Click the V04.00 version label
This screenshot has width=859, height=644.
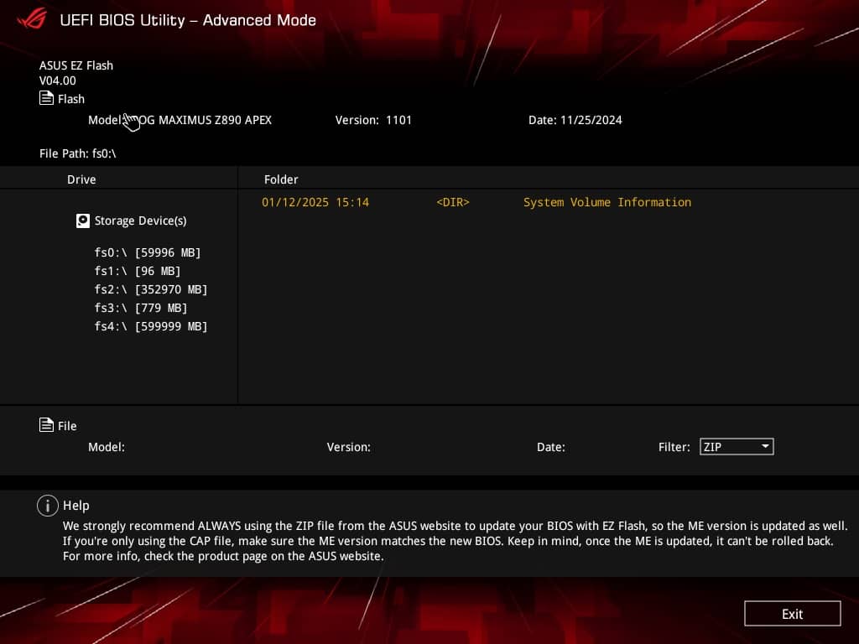click(x=58, y=80)
